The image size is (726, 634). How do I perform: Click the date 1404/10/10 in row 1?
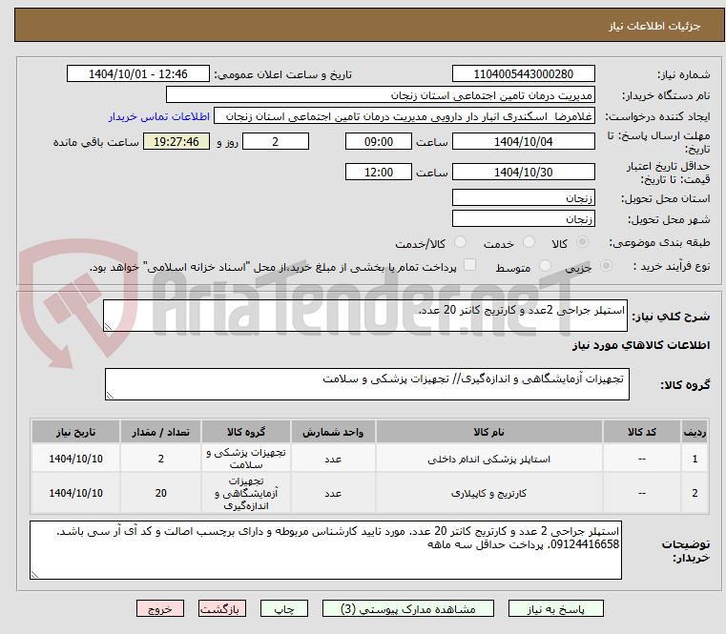tap(75, 459)
